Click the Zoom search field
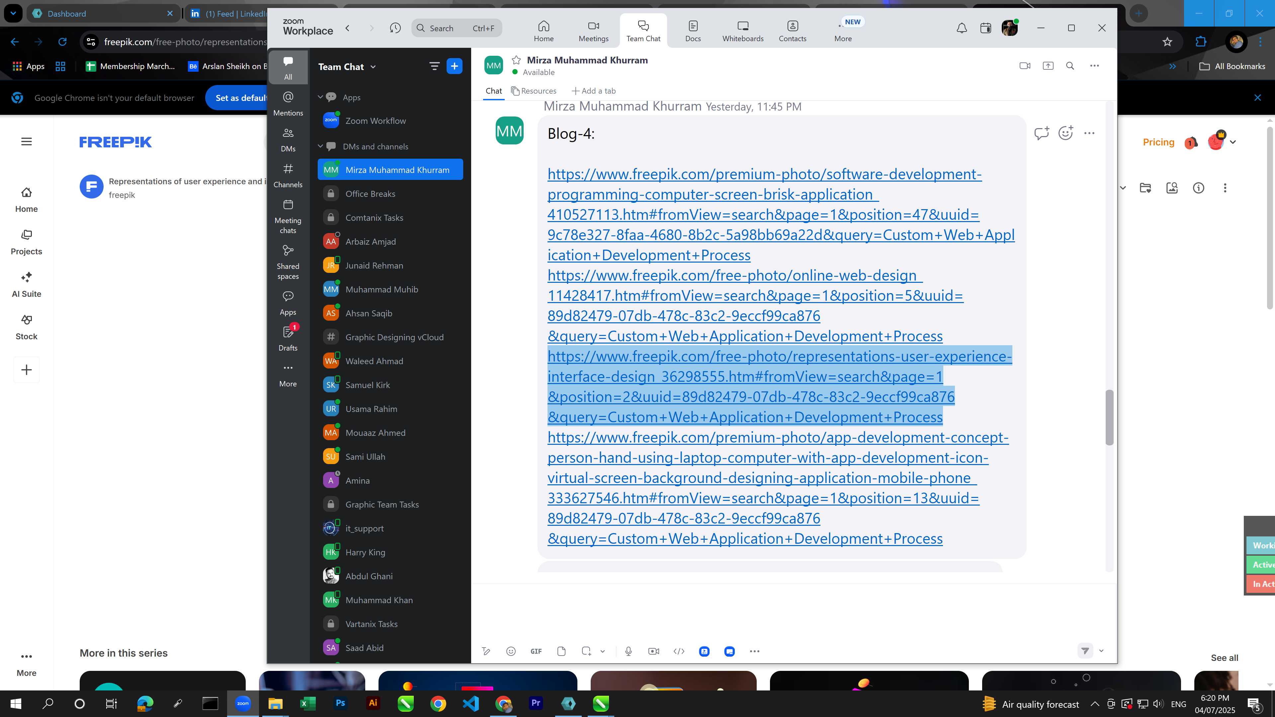The image size is (1275, 717). click(456, 28)
